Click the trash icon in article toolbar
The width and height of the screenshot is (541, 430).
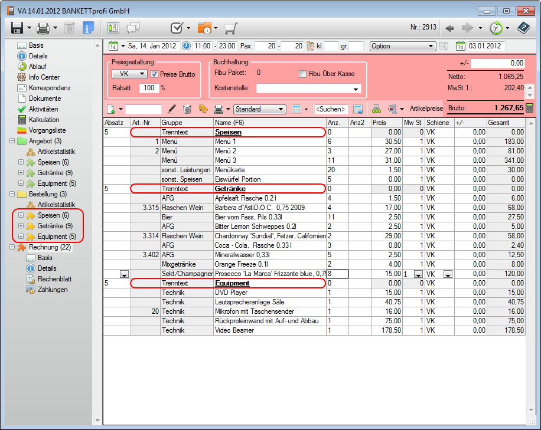pyautogui.click(x=187, y=109)
